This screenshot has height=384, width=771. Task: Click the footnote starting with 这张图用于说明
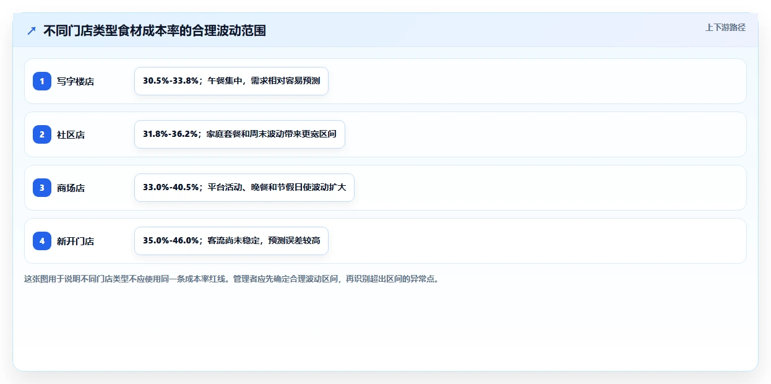tap(231, 279)
